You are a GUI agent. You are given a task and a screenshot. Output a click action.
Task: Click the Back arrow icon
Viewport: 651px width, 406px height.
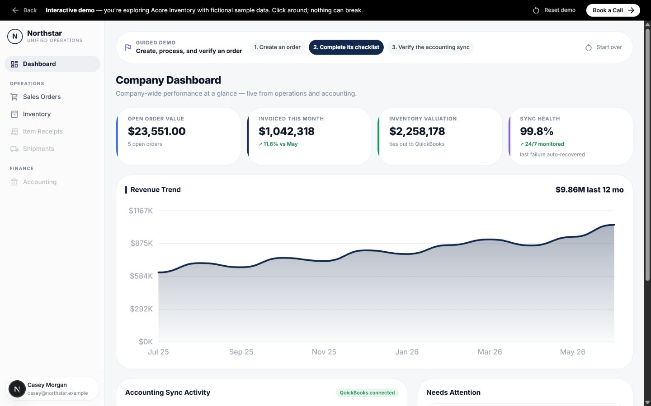[15, 10]
